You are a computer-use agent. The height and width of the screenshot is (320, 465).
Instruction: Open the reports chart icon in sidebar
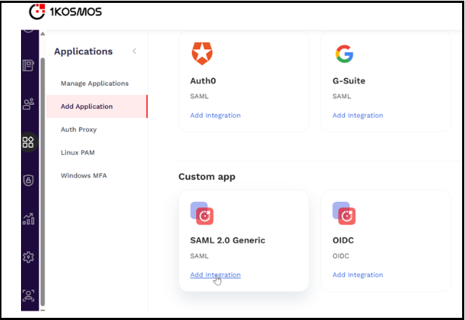pyautogui.click(x=28, y=219)
